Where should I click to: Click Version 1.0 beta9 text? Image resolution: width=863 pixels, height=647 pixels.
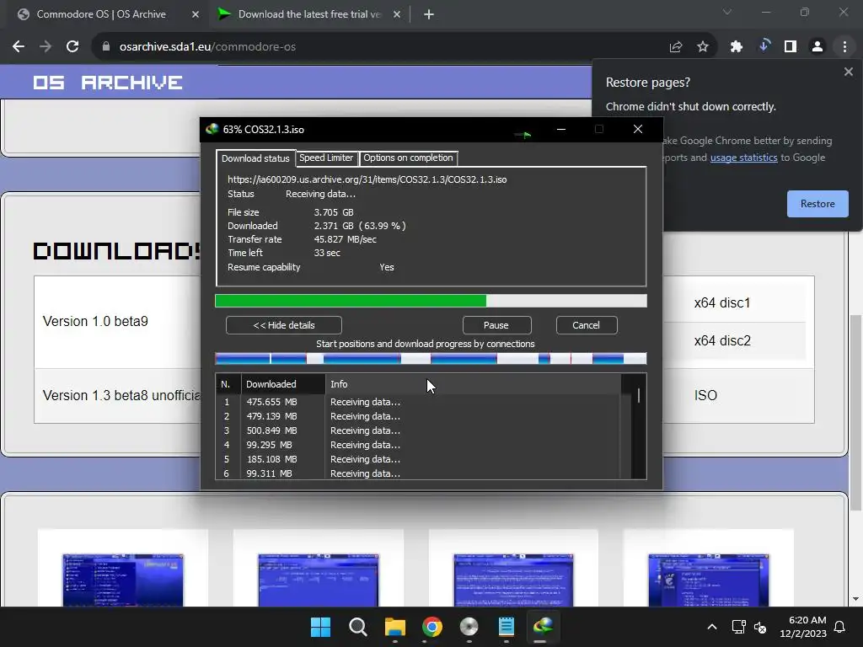pos(95,321)
